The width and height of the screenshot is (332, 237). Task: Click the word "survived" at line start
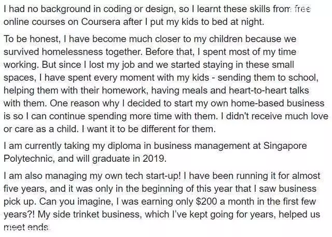(21, 52)
